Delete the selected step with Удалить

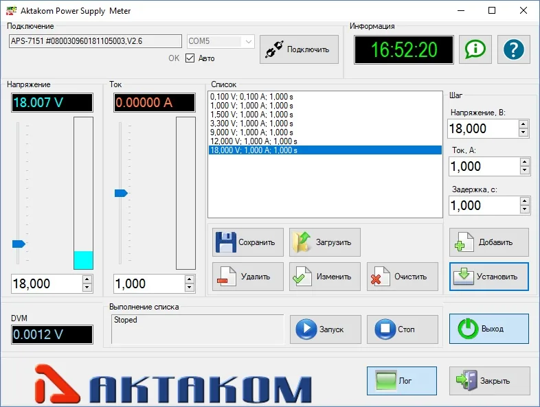tap(248, 277)
